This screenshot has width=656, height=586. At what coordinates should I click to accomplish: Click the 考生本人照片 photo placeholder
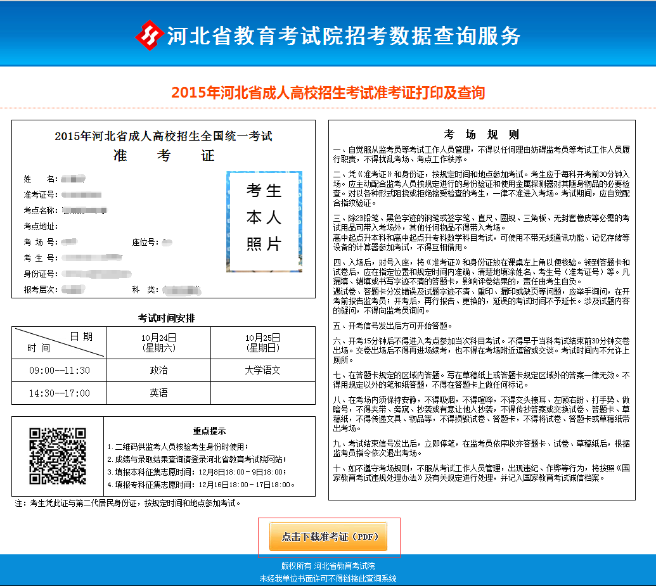click(264, 221)
